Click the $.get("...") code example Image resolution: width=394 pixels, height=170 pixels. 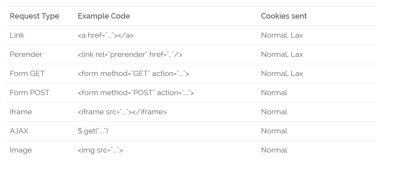pyautogui.click(x=93, y=131)
